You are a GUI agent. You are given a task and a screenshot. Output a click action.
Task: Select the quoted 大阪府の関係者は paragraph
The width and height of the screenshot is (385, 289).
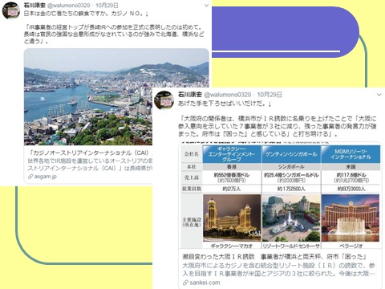pos(278,126)
